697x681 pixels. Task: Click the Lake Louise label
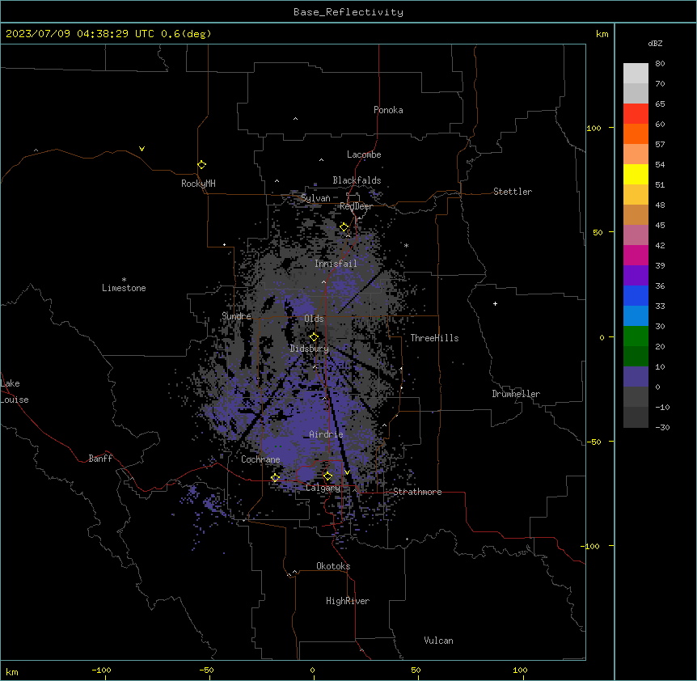click(x=15, y=391)
